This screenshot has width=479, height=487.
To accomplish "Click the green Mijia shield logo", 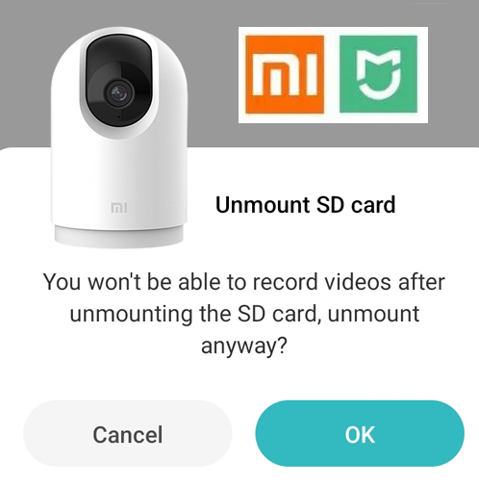I will [x=379, y=74].
